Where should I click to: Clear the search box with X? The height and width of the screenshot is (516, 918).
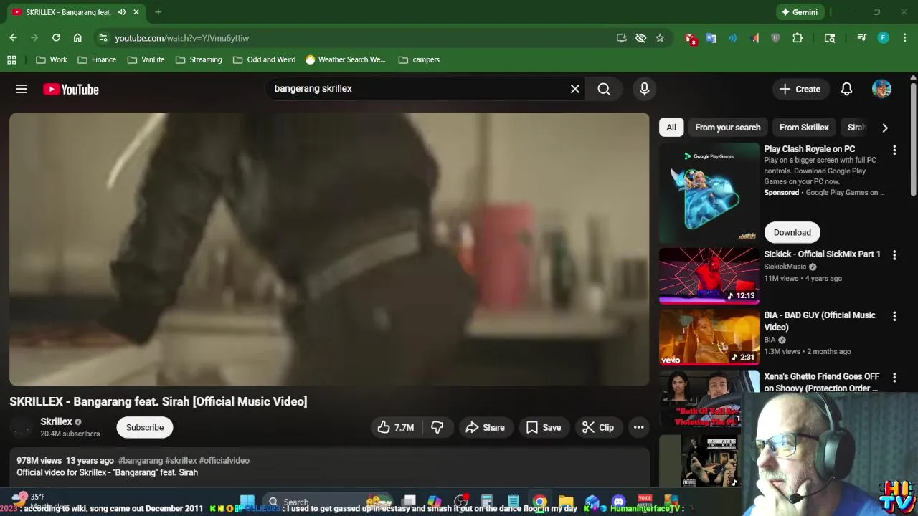574,89
